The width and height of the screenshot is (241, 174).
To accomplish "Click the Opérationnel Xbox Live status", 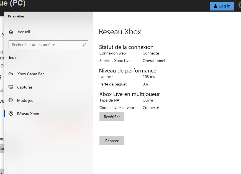I will [154, 61].
